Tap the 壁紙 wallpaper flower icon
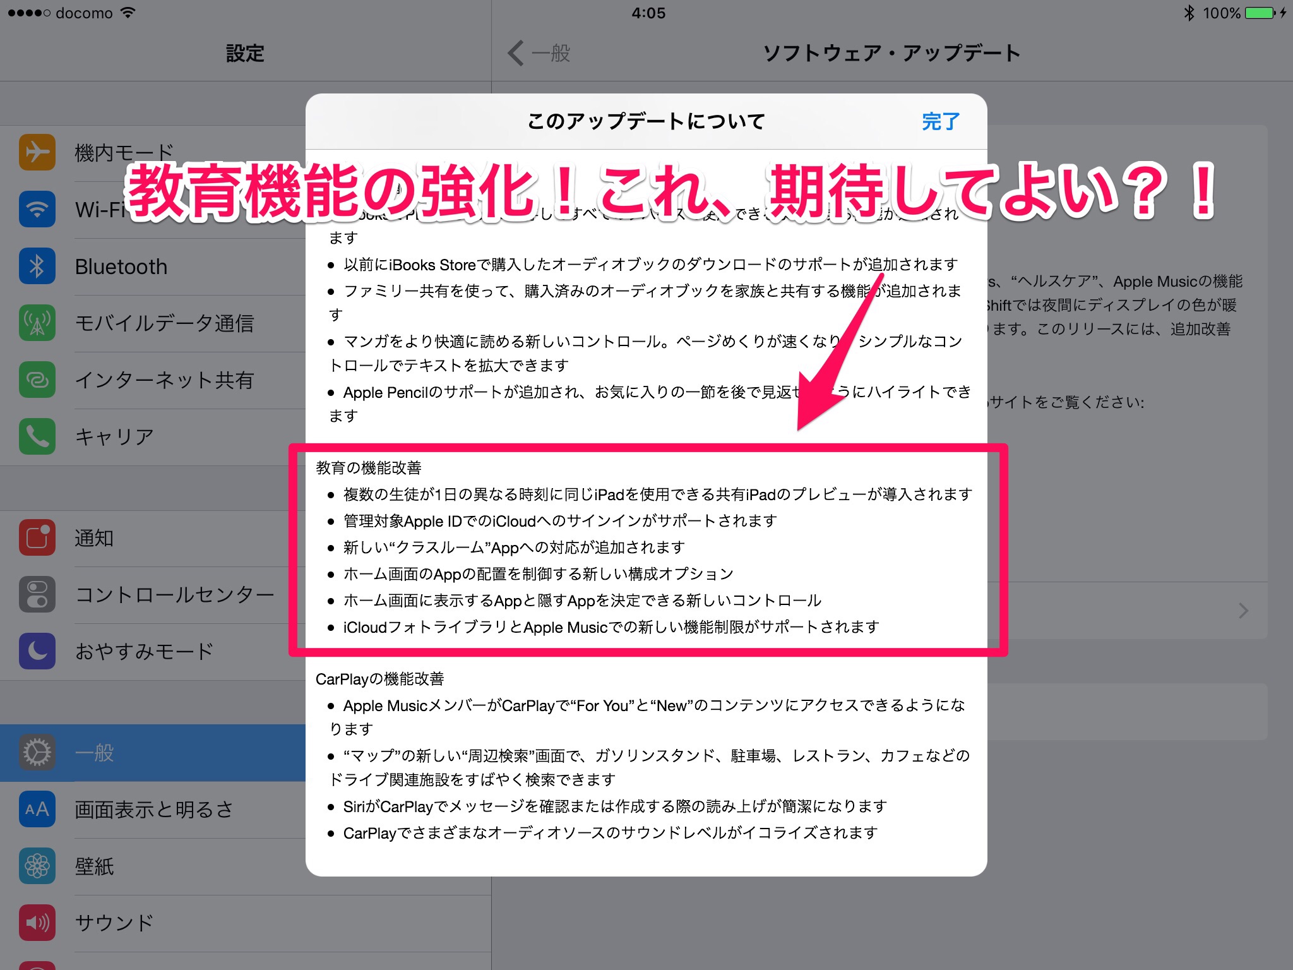Viewport: 1293px width, 970px height. coord(37,866)
